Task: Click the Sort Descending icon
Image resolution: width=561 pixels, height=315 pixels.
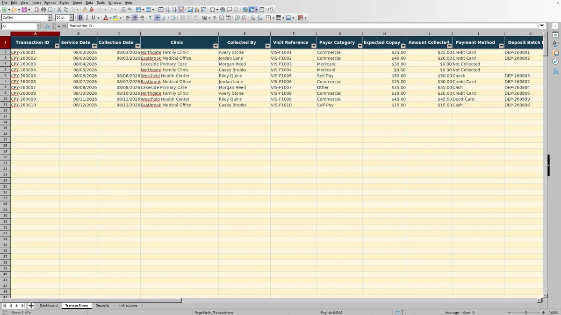Action: pos(174,9)
